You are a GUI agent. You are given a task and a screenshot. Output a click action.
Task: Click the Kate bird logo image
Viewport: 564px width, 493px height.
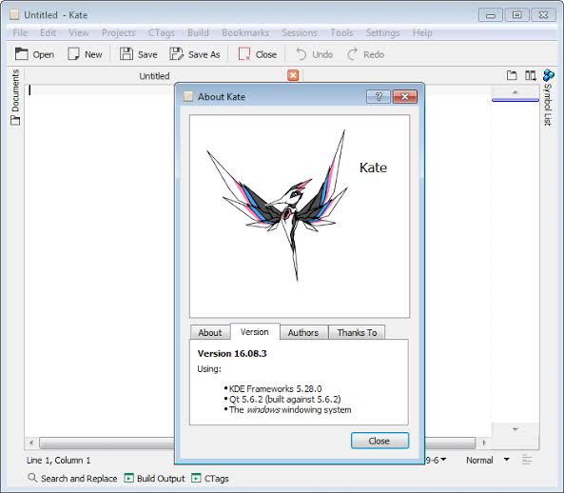(277, 206)
